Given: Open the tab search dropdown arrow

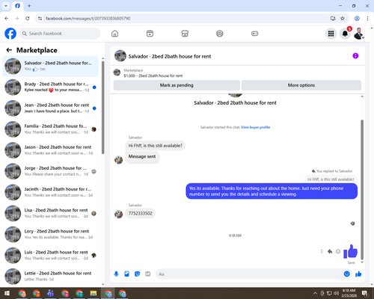Looking at the screenshot, I should tap(6, 6).
